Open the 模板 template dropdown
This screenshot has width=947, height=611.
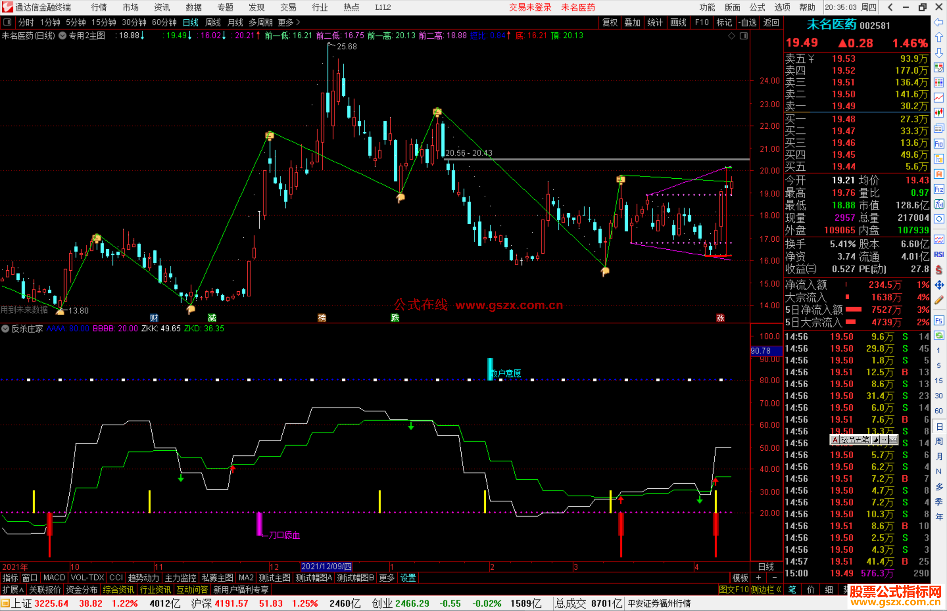[740, 578]
